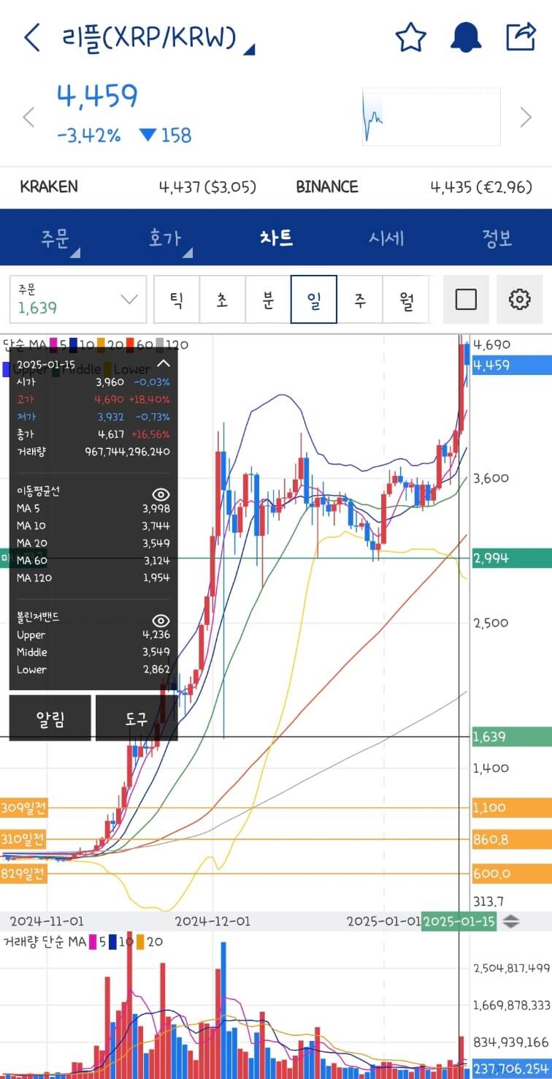Toggle moving average lines eye icon
552x1079 pixels.
point(161,494)
